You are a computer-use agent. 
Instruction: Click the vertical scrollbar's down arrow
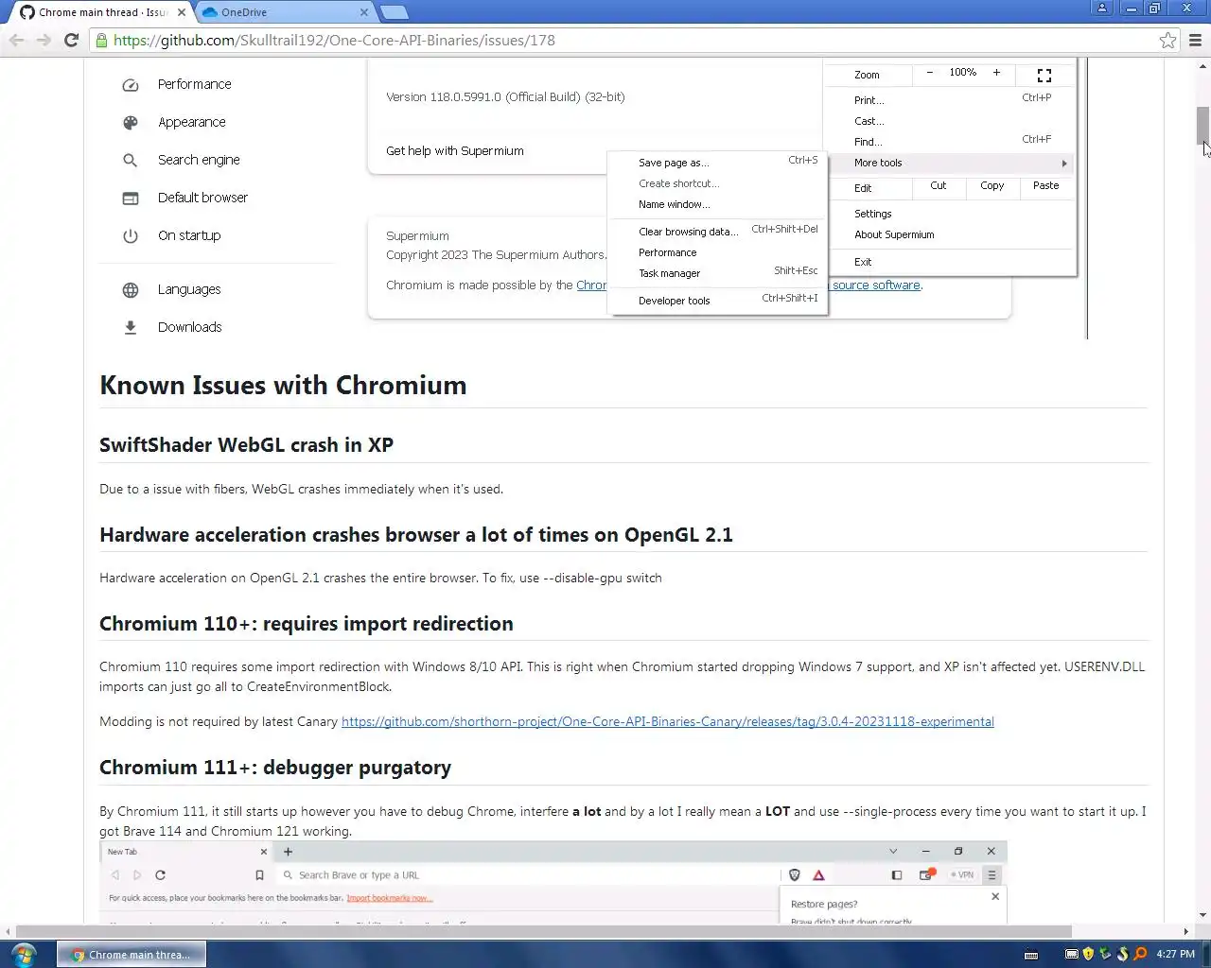pyautogui.click(x=1202, y=915)
